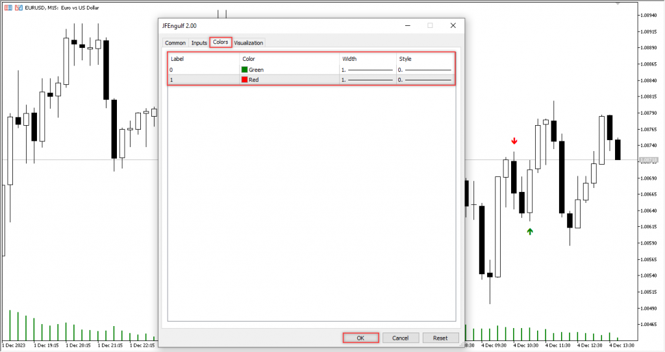Click the OK button
Screen dimensions: 665x352
[360, 338]
